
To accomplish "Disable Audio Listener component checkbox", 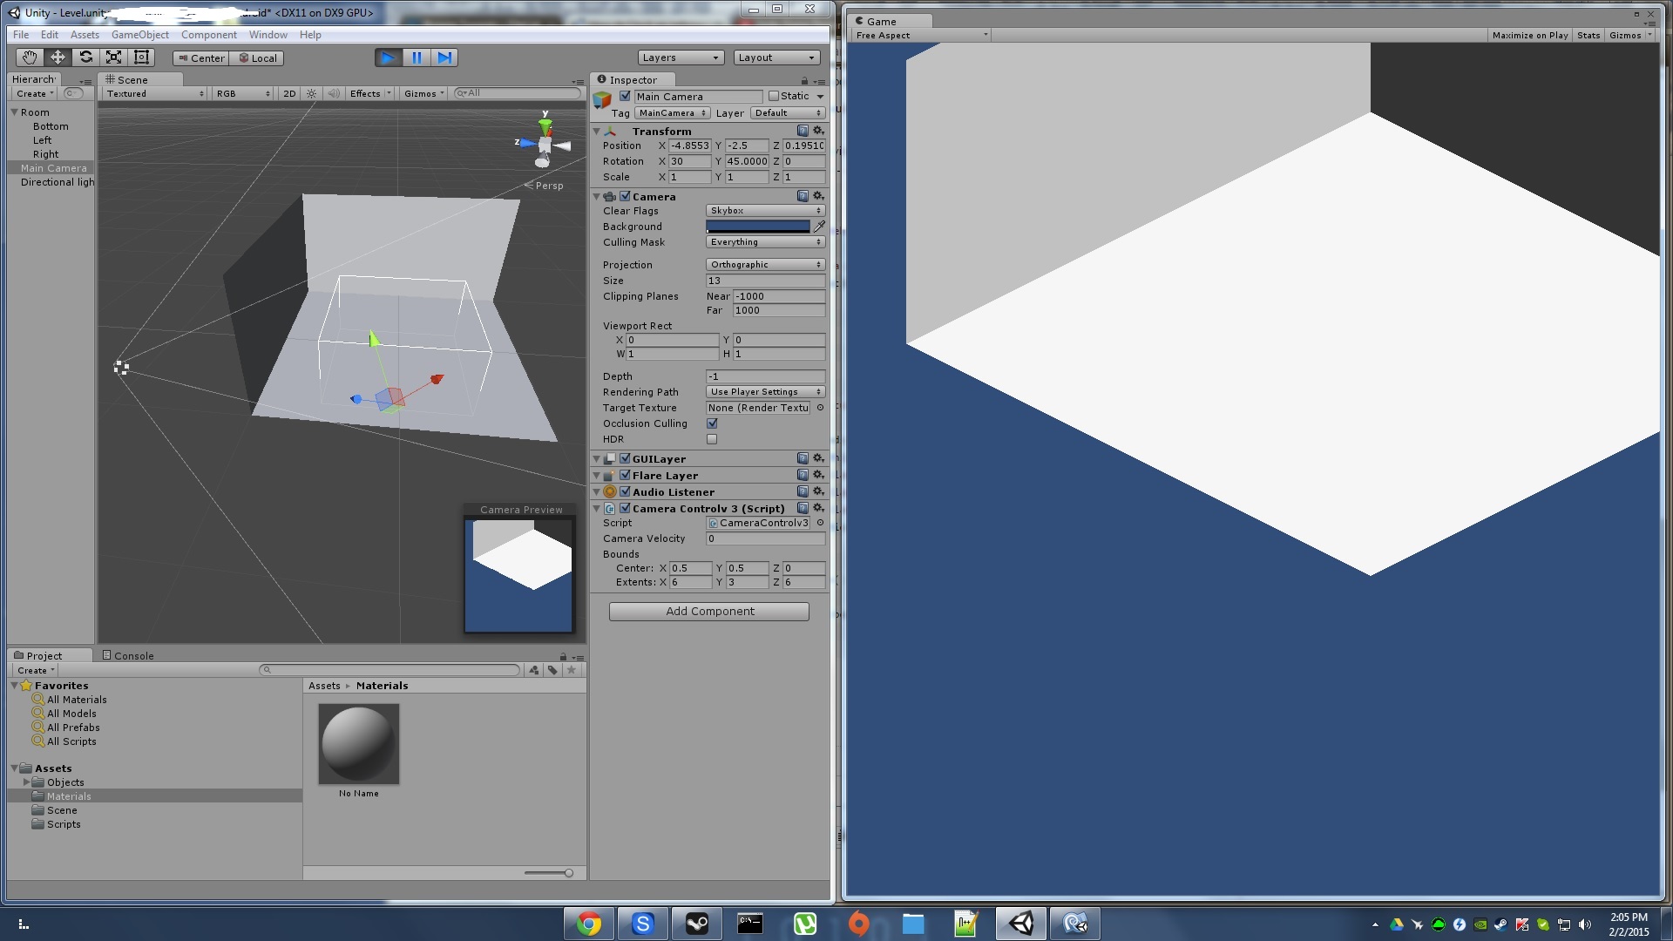I will pyautogui.click(x=625, y=491).
